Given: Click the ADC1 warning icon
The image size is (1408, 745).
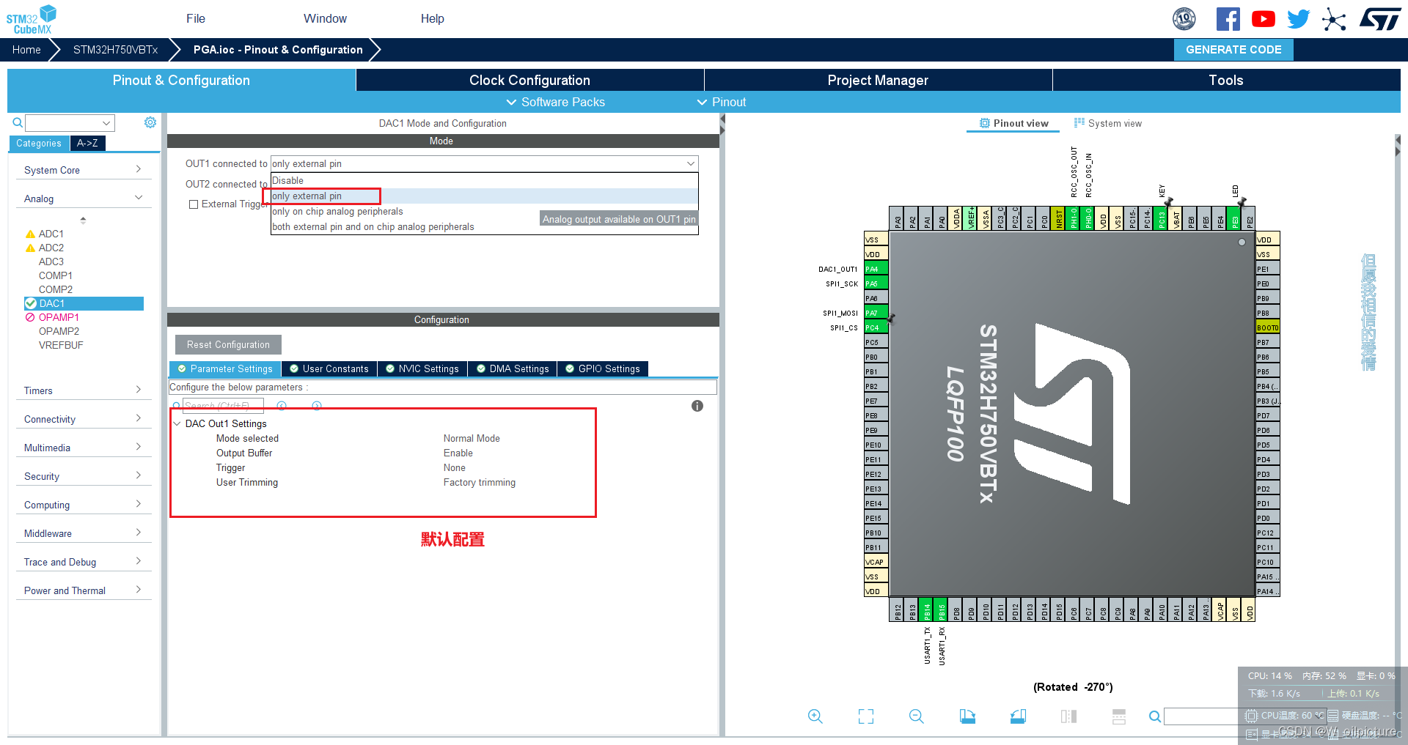Looking at the screenshot, I should (x=30, y=234).
